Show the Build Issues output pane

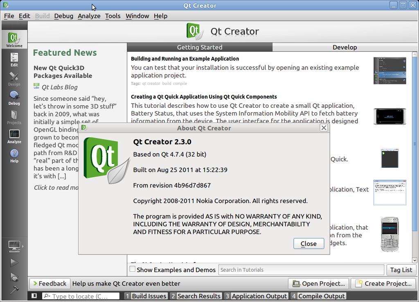(146, 296)
